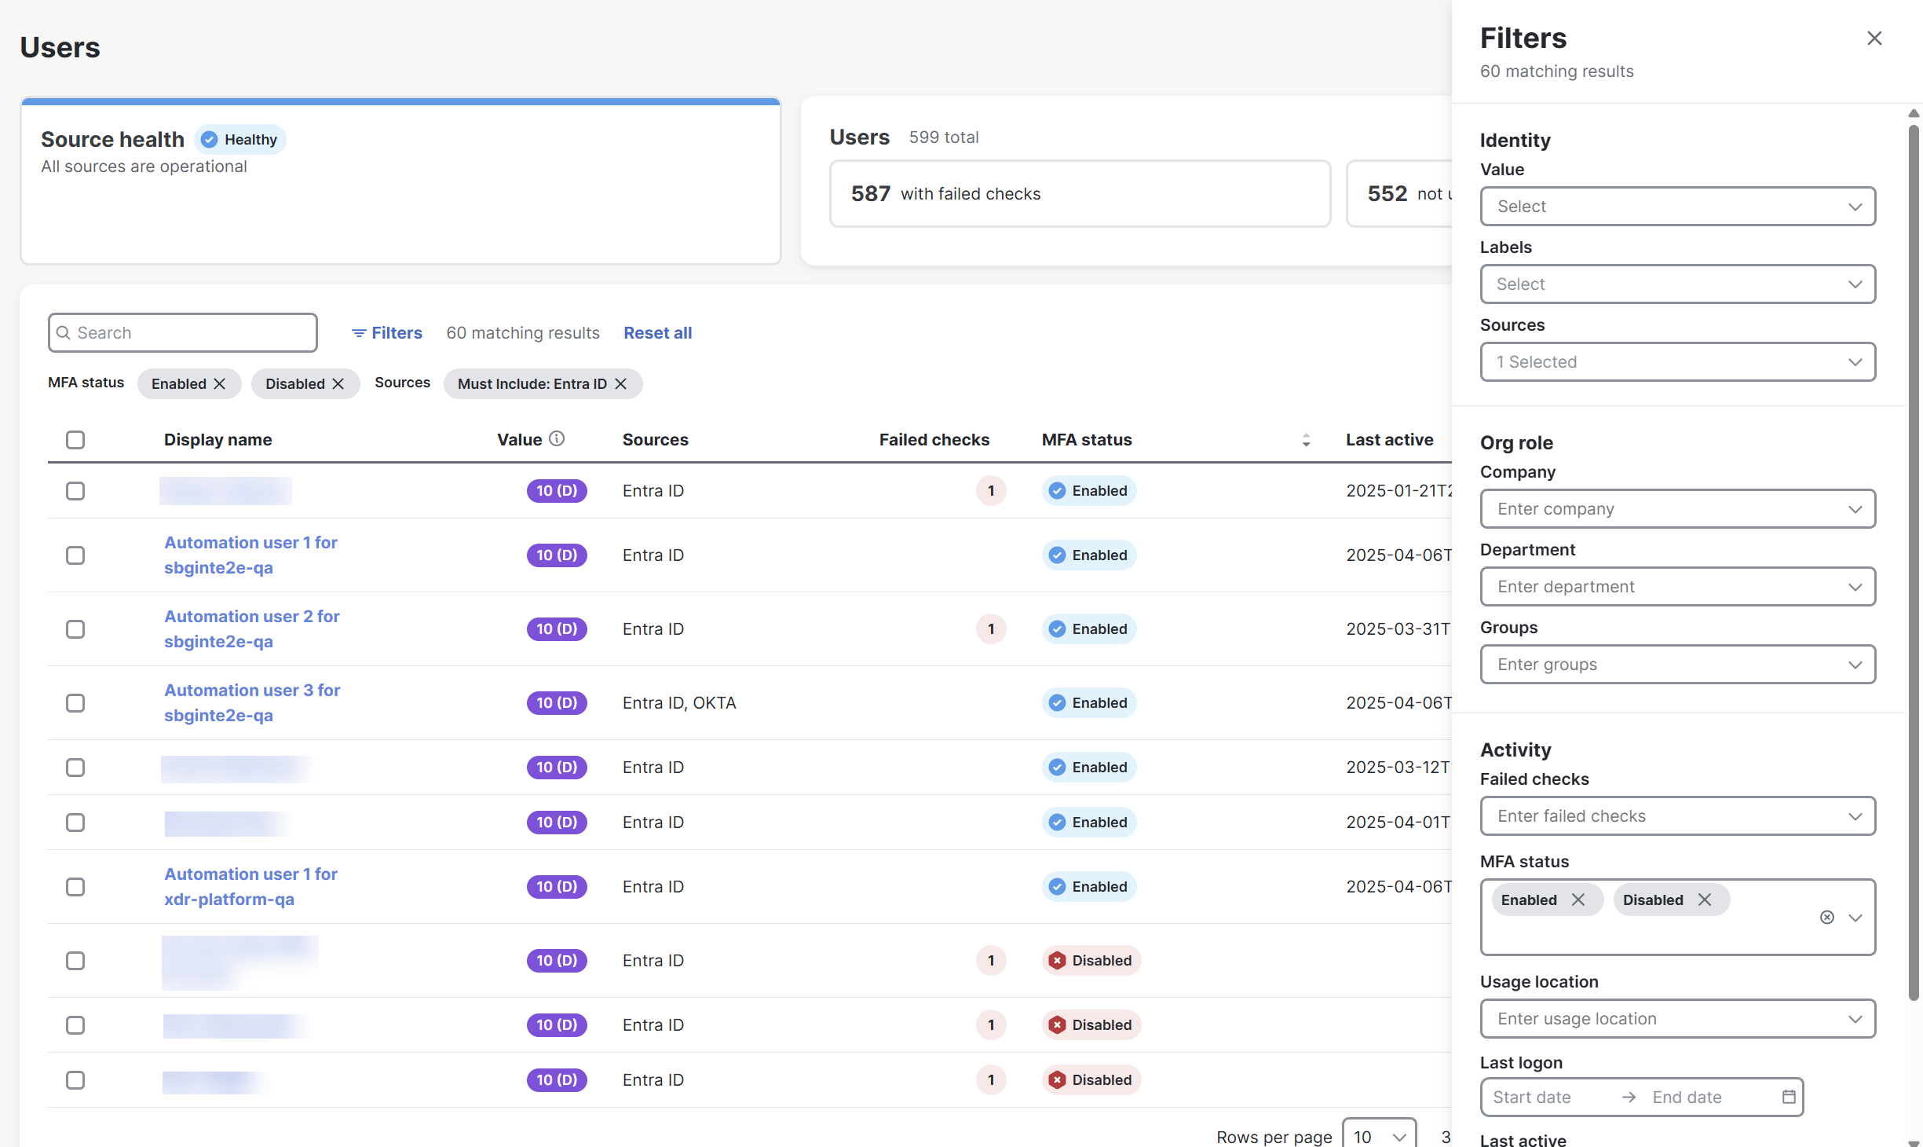This screenshot has height=1147, width=1923.
Task: Click the 2025-03-31 last active cell
Action: coord(1398,628)
